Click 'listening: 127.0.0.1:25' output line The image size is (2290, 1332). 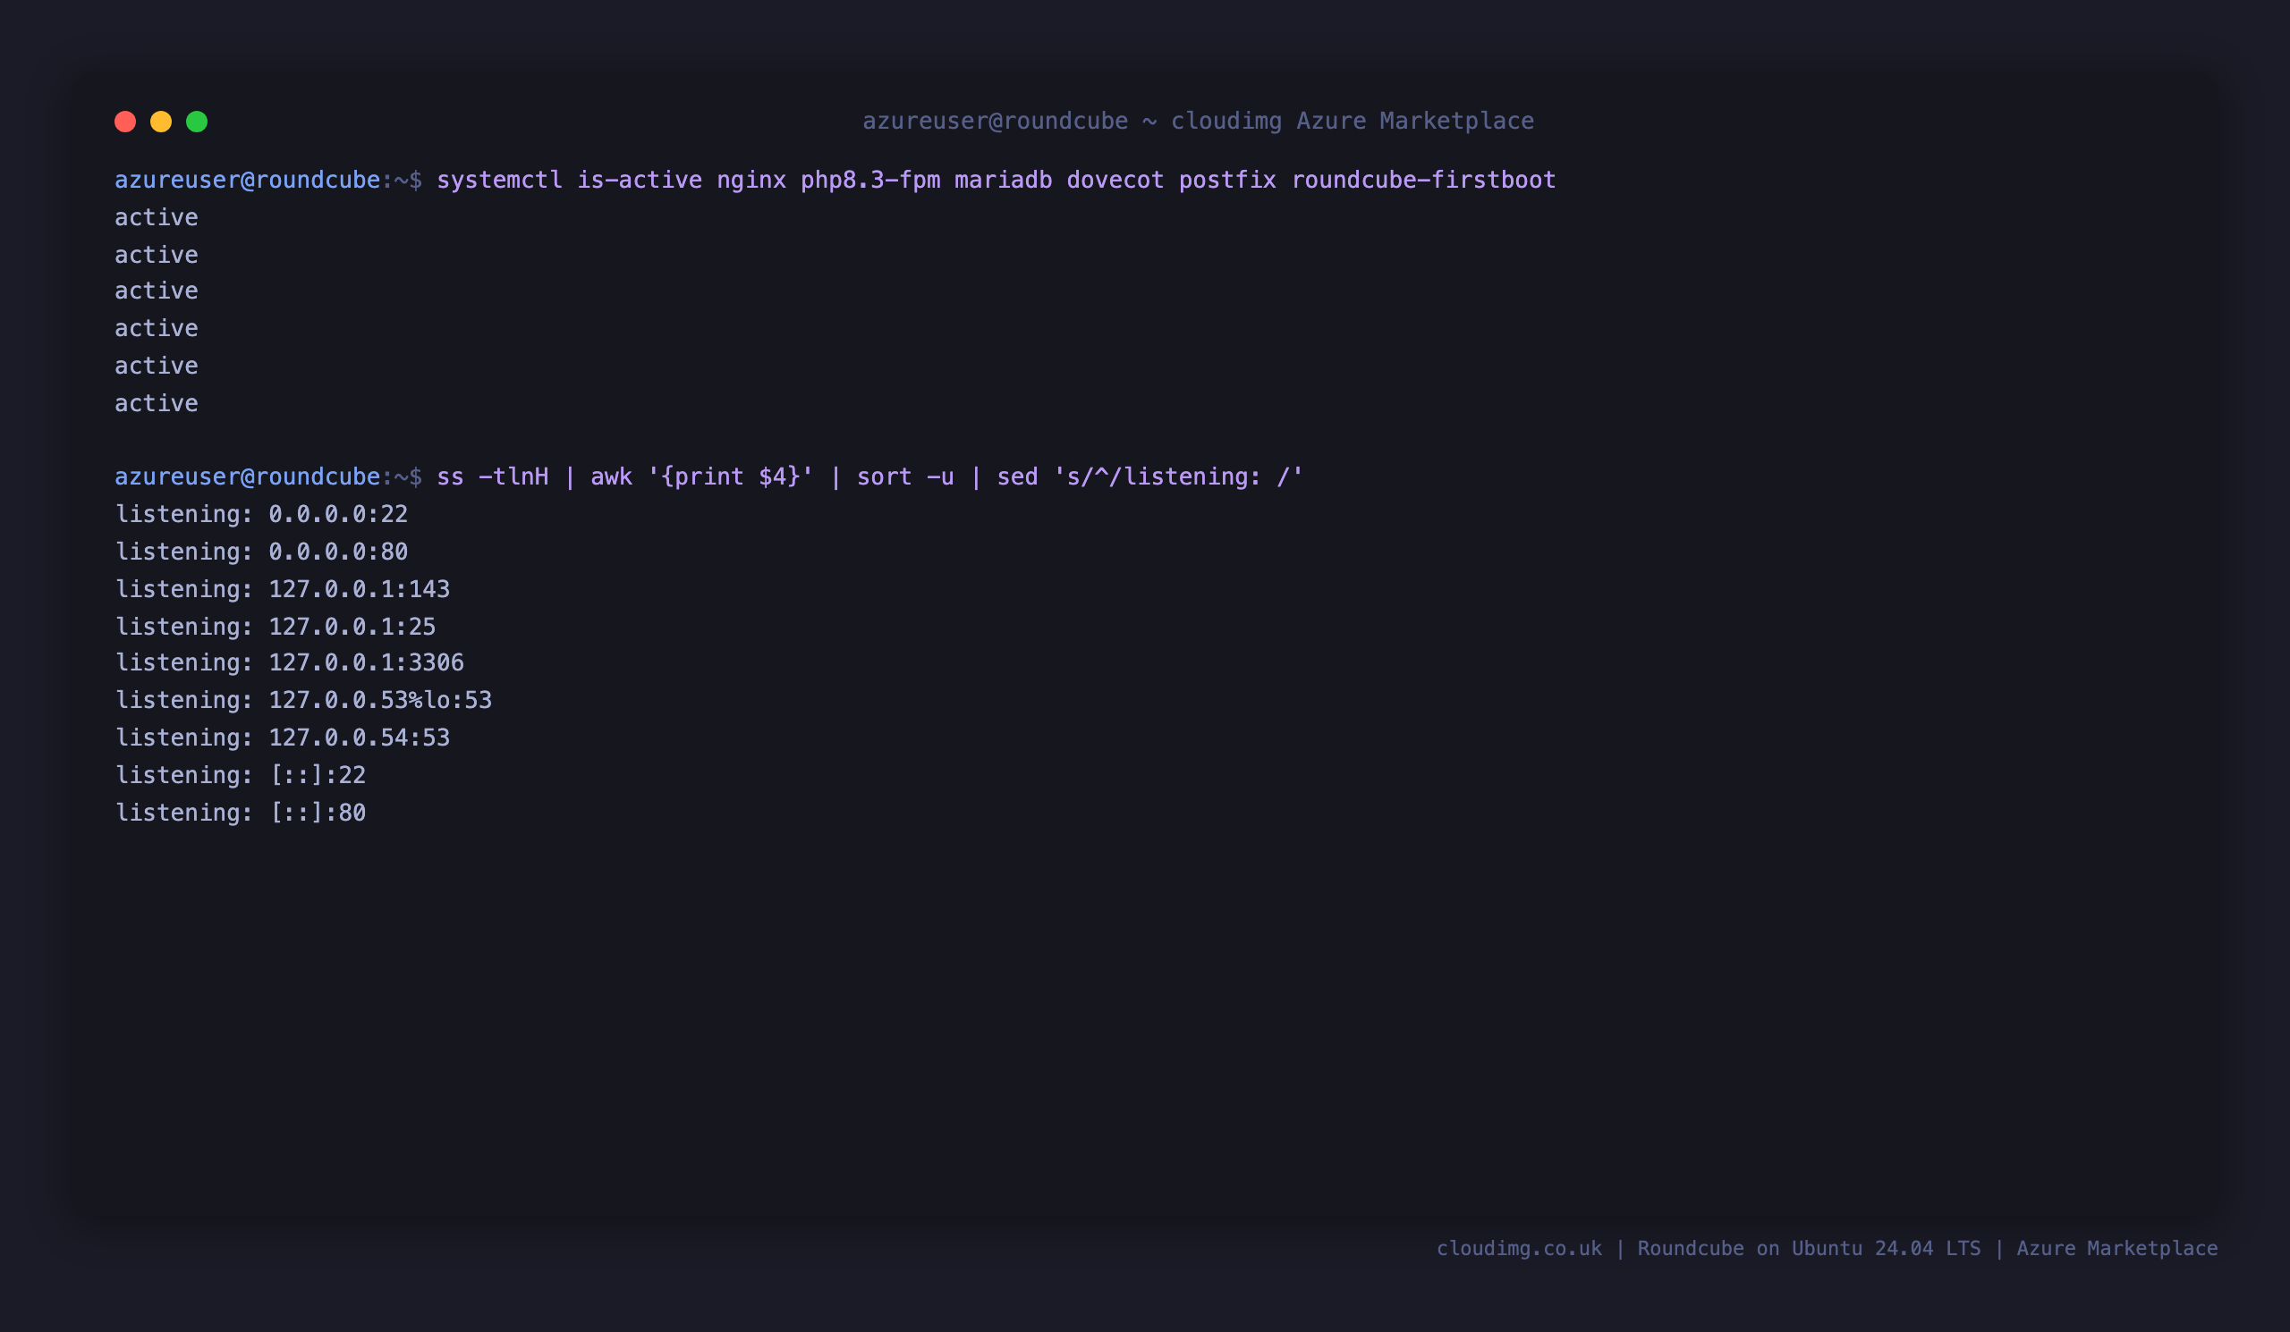coord(276,627)
